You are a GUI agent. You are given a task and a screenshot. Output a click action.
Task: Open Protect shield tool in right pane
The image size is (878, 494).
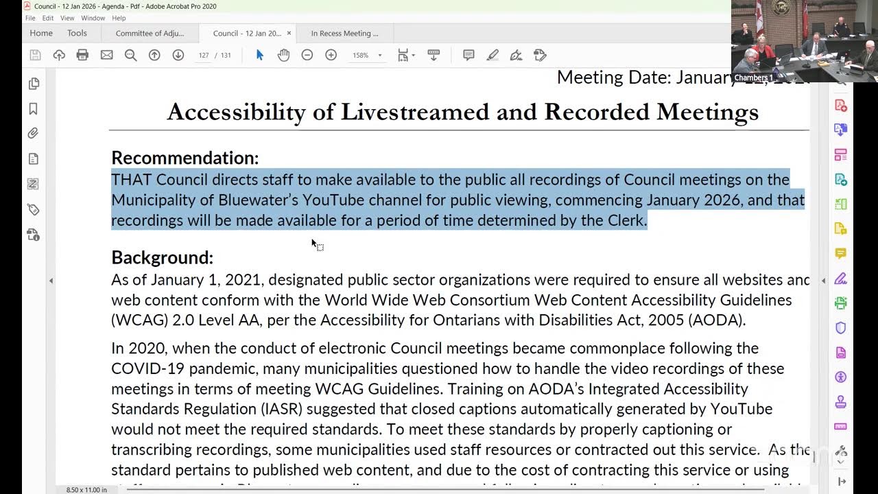click(841, 328)
